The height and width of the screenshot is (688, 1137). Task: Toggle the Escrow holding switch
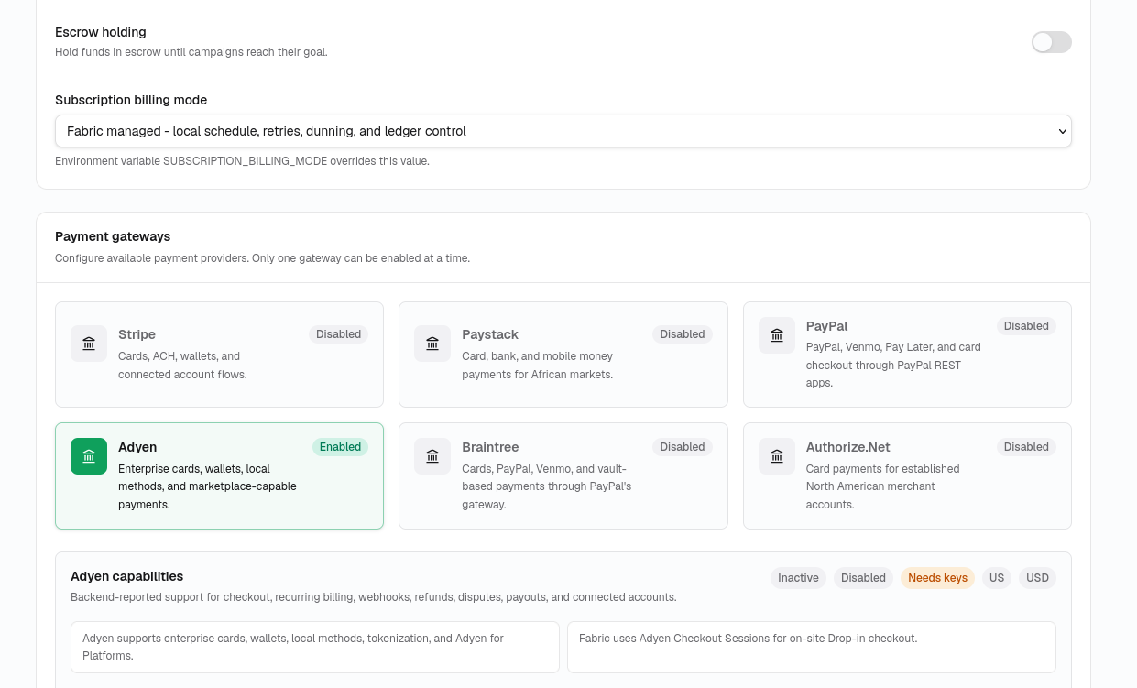click(1052, 42)
